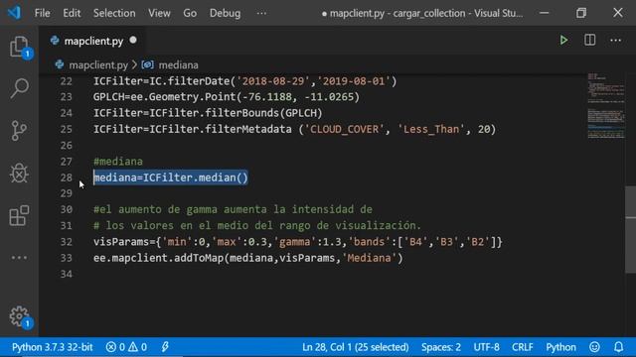Select Python 3.7.3 32-bit interpreter

(x=52, y=347)
